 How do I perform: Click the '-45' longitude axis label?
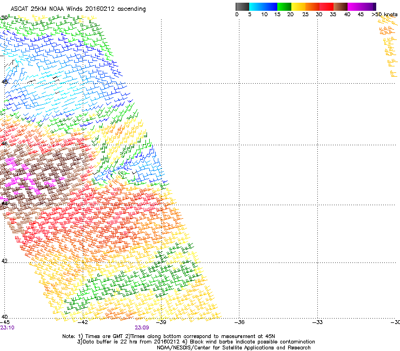pos(4,322)
